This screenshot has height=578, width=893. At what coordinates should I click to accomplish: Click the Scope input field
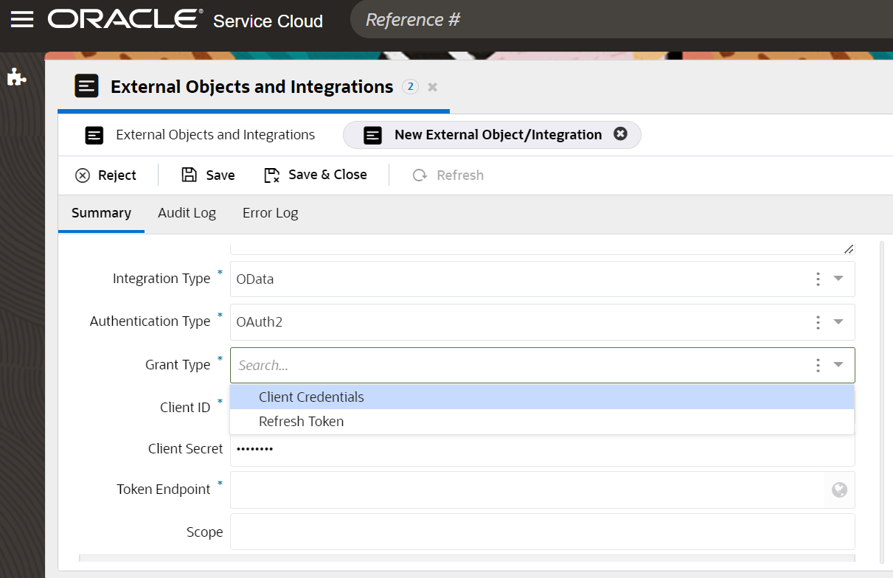(542, 532)
